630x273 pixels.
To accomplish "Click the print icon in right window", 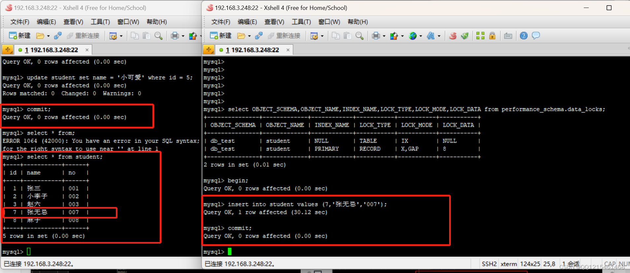I will pyautogui.click(x=376, y=36).
